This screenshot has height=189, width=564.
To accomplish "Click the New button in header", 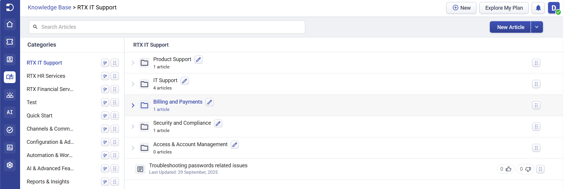I will pos(461,8).
